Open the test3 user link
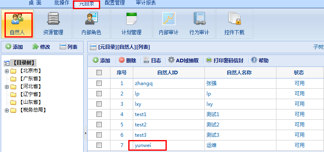324x152 pixels. pos(141,135)
